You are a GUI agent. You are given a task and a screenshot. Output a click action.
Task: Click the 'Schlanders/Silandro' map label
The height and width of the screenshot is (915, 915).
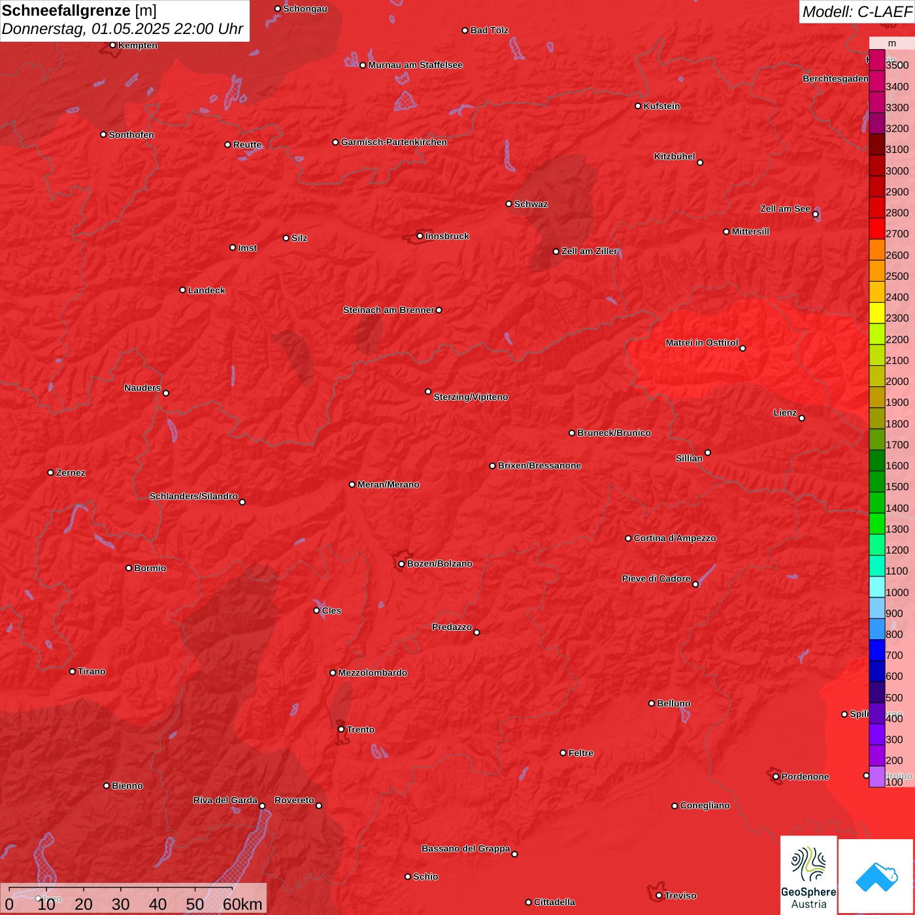193,496
